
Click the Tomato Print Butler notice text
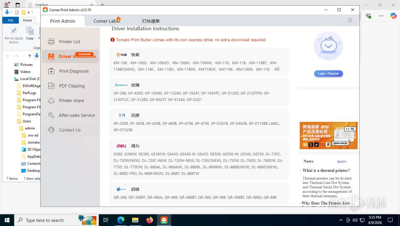(191, 40)
